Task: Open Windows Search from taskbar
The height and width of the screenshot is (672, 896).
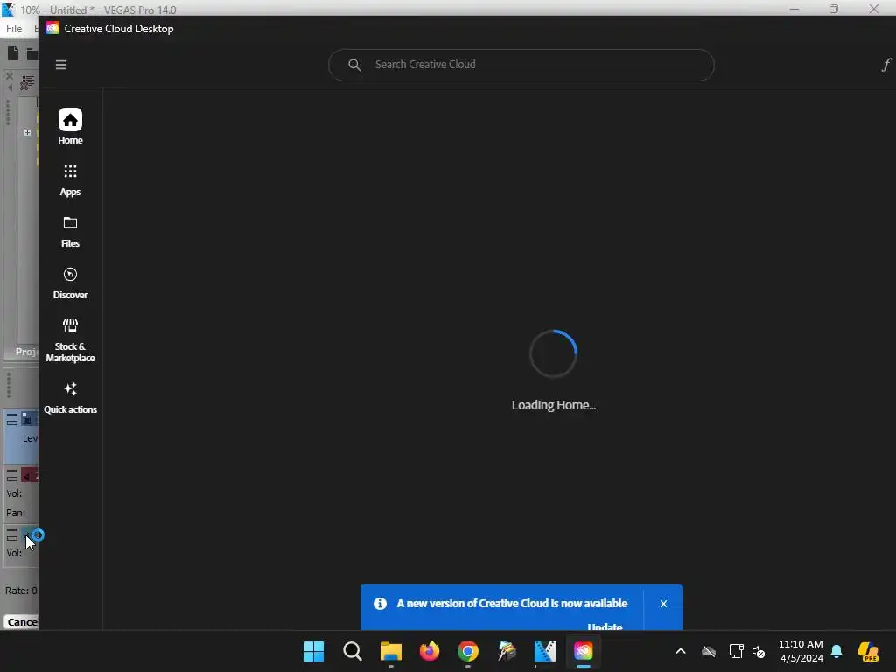Action: [x=352, y=651]
